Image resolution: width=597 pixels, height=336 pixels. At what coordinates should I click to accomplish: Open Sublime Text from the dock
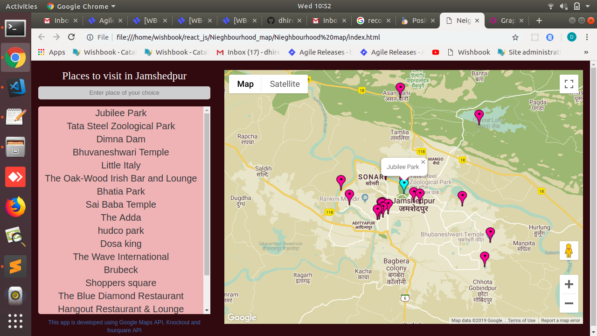coord(15,266)
